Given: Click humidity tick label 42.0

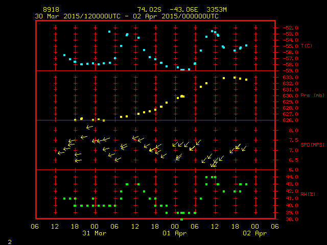Looking at the screenshot, I should (292, 191).
